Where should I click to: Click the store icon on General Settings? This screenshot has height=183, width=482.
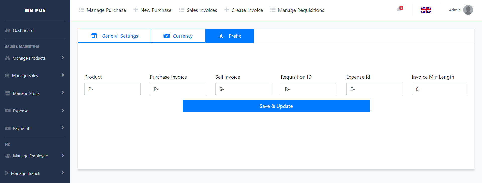click(x=94, y=36)
